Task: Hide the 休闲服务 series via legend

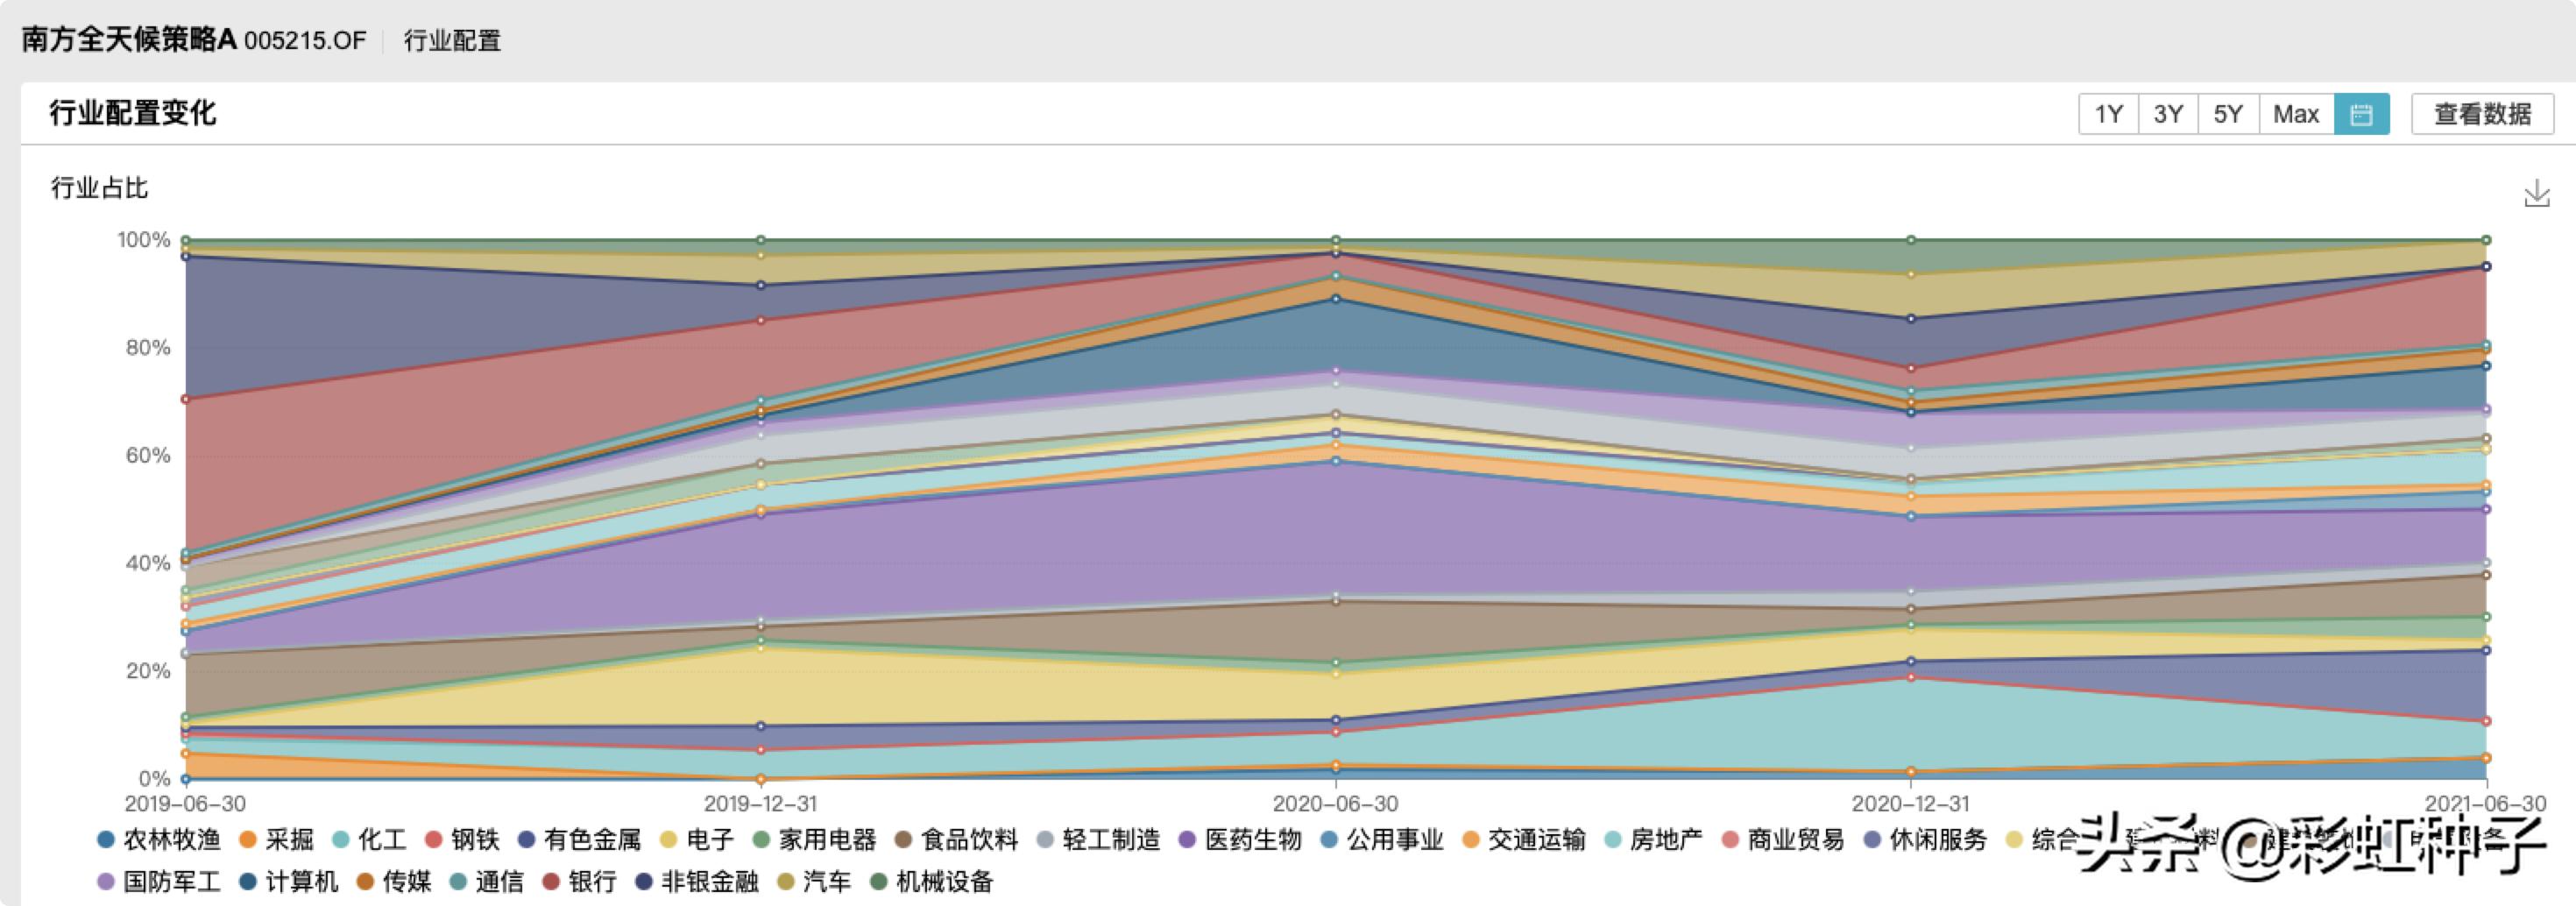Action: tap(1925, 840)
